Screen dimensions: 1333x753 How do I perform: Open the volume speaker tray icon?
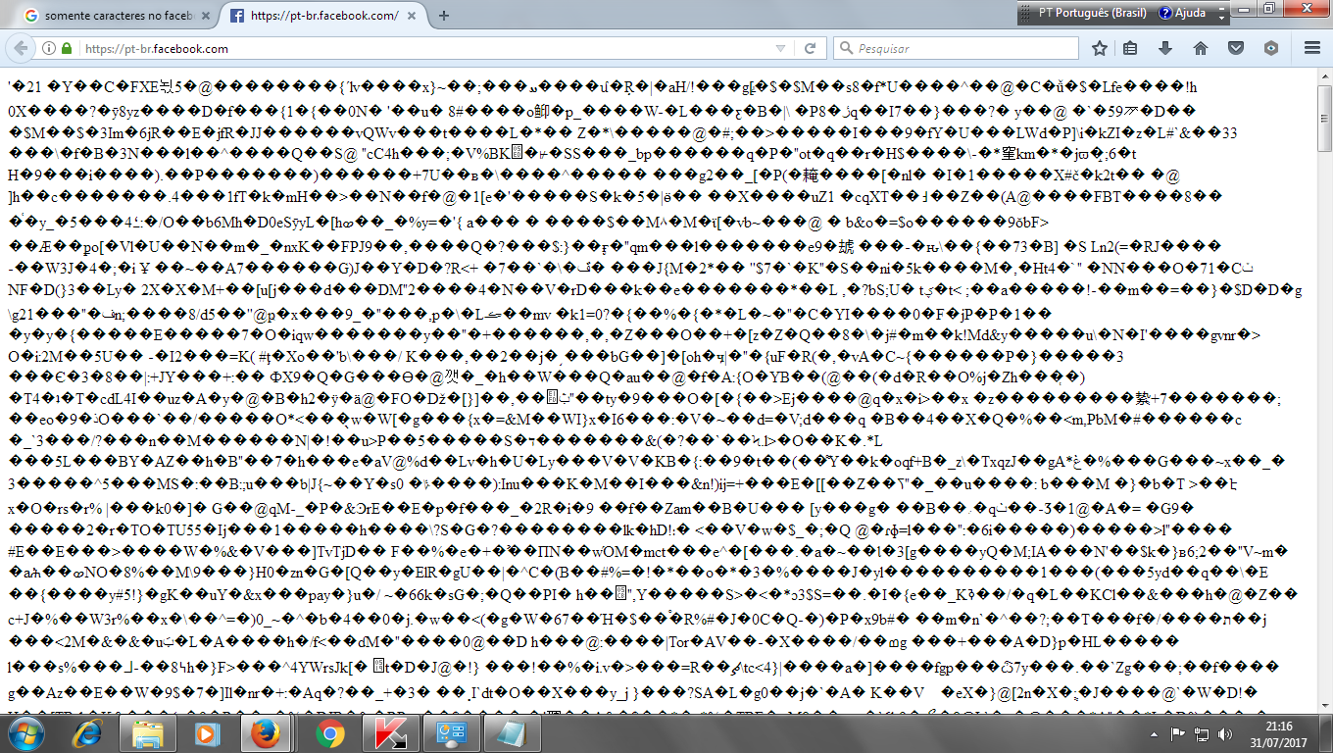[1224, 733]
